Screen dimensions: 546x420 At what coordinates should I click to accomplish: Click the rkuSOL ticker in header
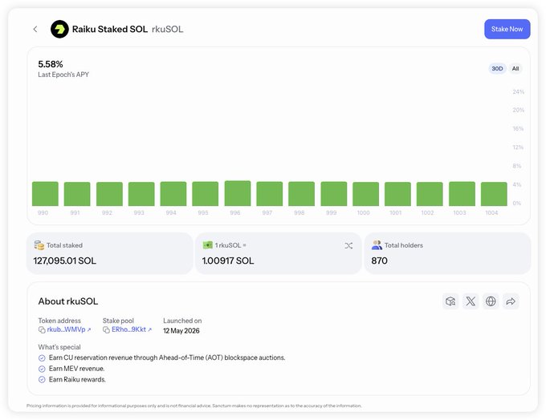tap(168, 29)
